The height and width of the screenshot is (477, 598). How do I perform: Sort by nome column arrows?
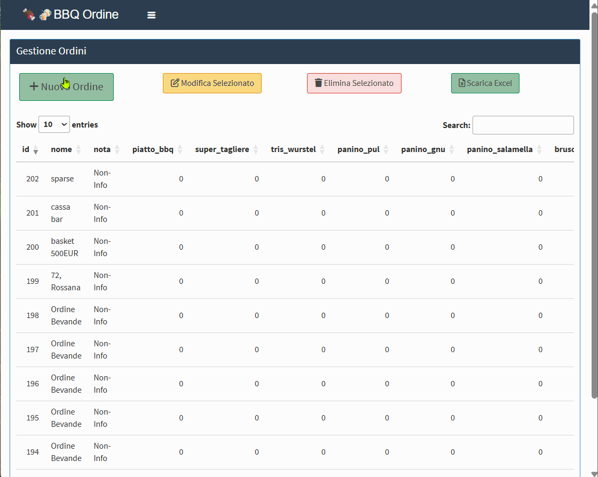click(78, 150)
